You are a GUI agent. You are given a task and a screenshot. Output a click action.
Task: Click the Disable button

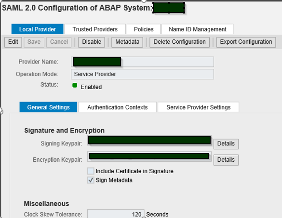pyautogui.click(x=92, y=42)
